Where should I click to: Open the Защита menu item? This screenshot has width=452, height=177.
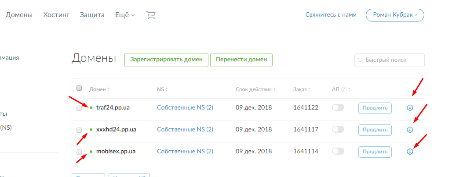pyautogui.click(x=92, y=15)
